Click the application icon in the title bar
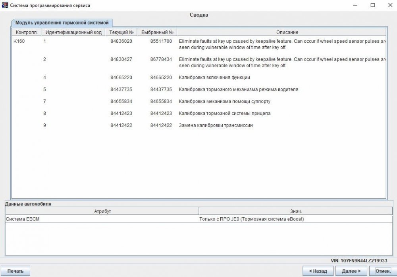Screen dimensions: 397x277 pos(5,5)
